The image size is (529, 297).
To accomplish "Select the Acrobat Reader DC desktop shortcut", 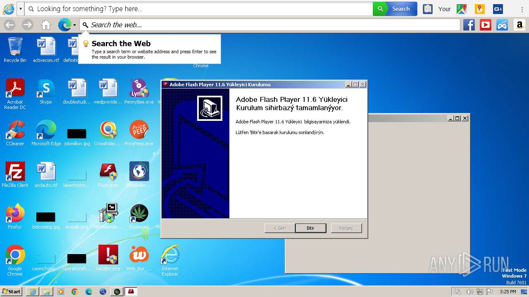I will coord(15,94).
